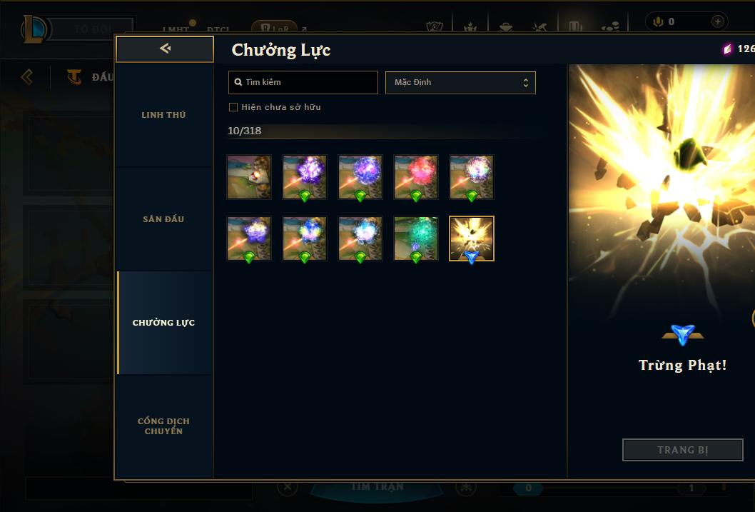755x512 pixels.
Task: Select the Chưởng Lực tab
Action: [x=163, y=323]
